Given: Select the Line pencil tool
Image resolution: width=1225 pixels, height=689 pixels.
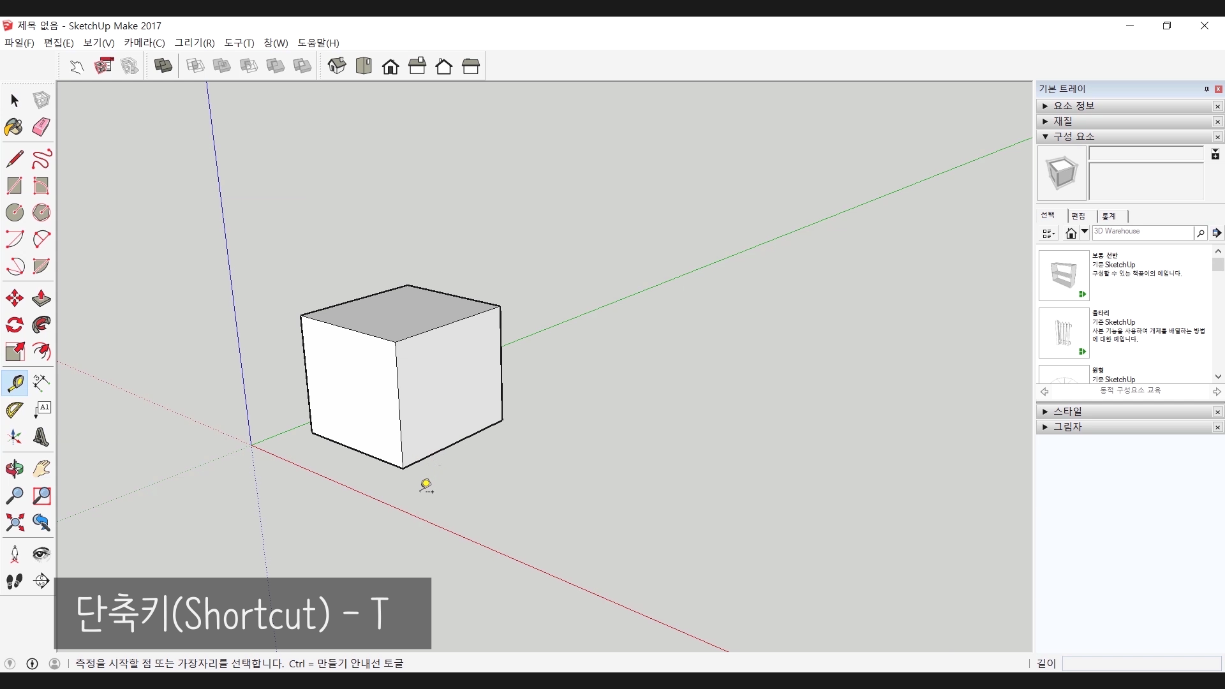Looking at the screenshot, I should pos(14,158).
